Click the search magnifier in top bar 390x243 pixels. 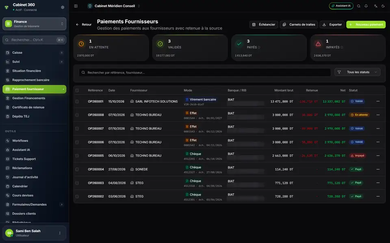tap(359, 6)
